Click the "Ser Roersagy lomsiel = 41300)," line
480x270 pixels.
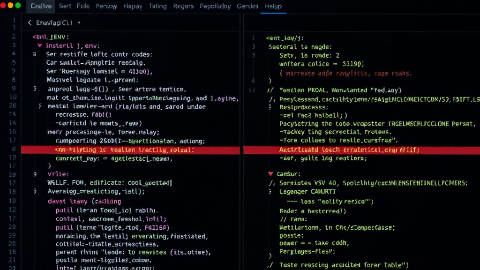coord(99,71)
